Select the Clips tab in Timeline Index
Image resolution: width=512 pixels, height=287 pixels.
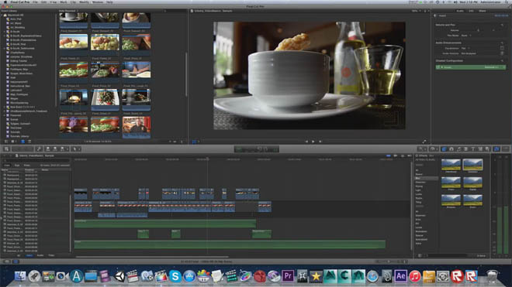coord(7,166)
